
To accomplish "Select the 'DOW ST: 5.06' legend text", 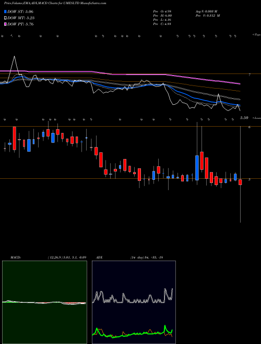I will [x=20, y=11].
